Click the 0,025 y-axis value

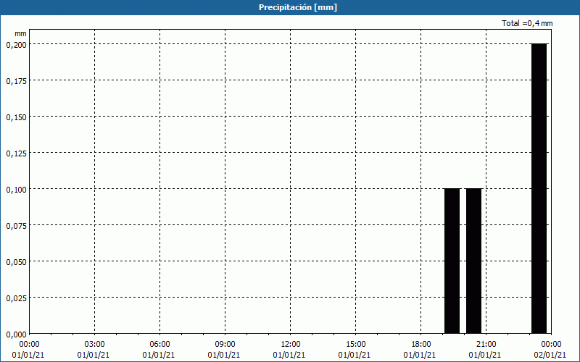16,298
